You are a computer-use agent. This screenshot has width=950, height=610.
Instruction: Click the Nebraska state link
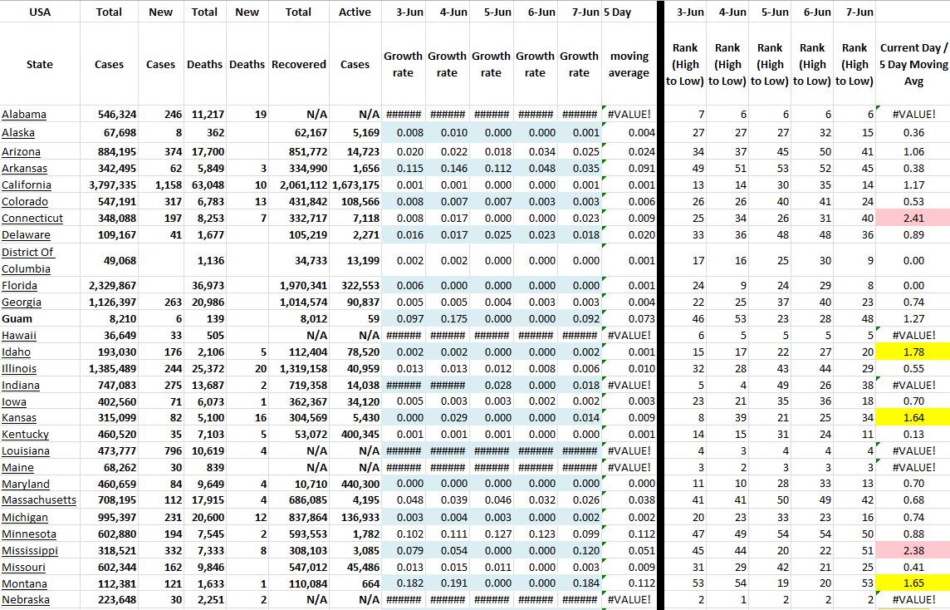(26, 600)
